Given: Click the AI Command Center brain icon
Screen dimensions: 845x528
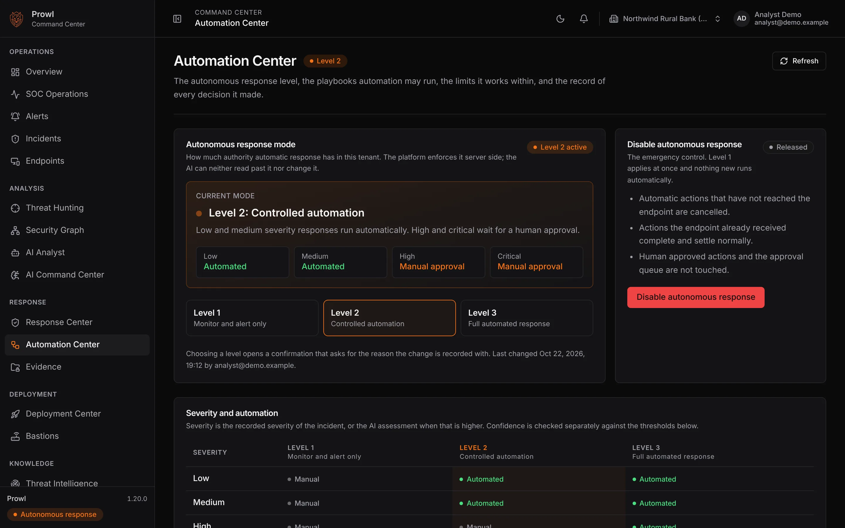Looking at the screenshot, I should pos(15,275).
